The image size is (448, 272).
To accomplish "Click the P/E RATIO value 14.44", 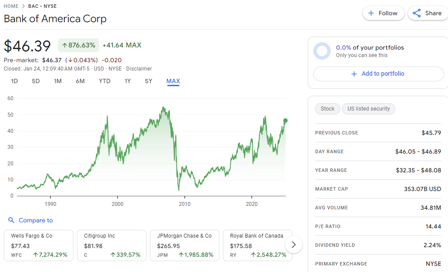I will pos(433,227).
